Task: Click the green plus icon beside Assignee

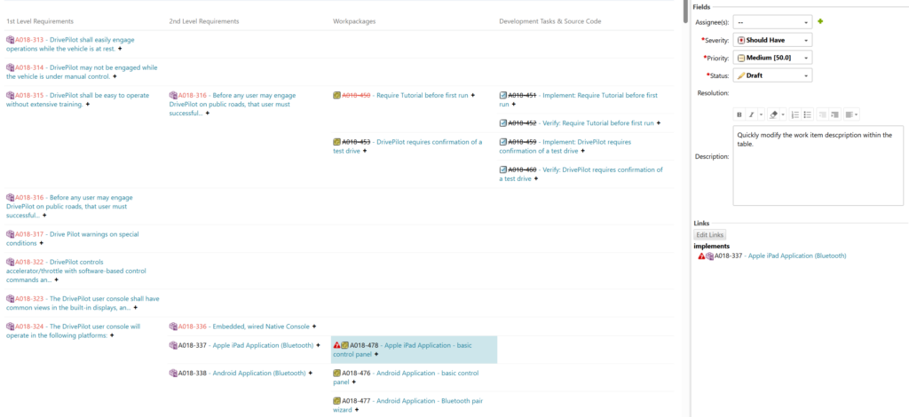Action: [x=820, y=21]
